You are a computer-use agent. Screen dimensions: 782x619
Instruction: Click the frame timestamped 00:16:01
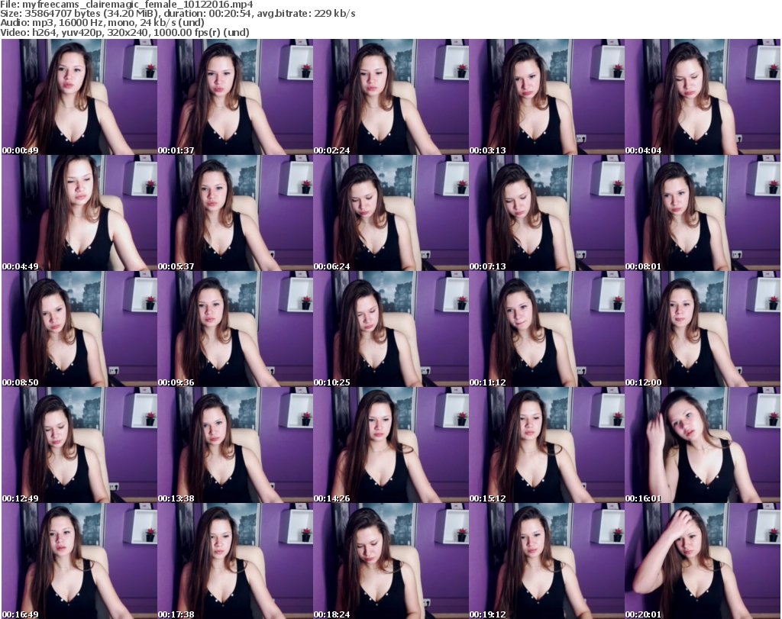[702, 445]
